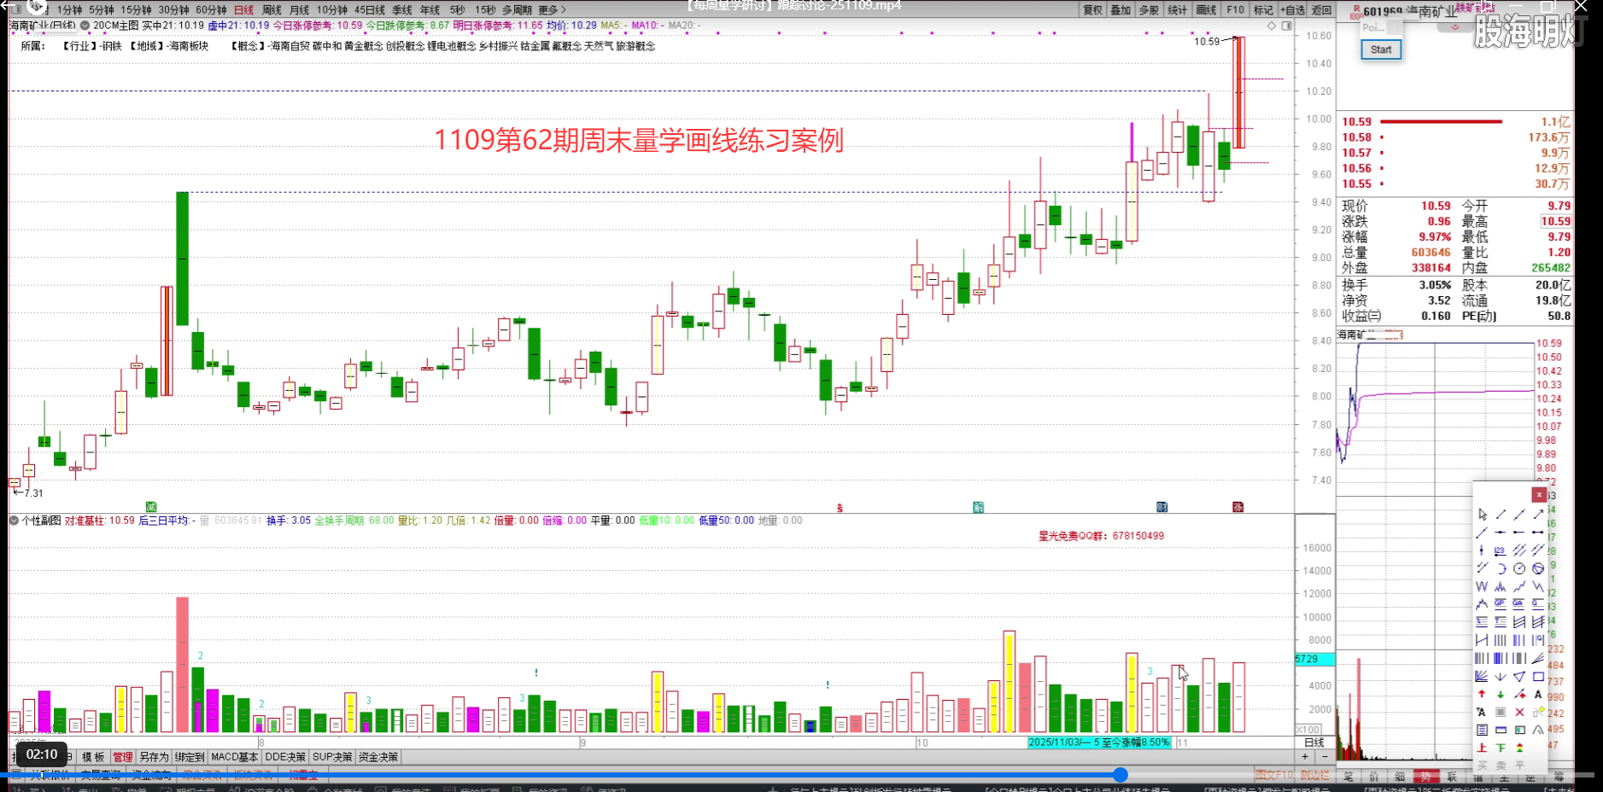
Task: Select the arrow pointer tool in drawing toolbar
Action: tap(1481, 514)
